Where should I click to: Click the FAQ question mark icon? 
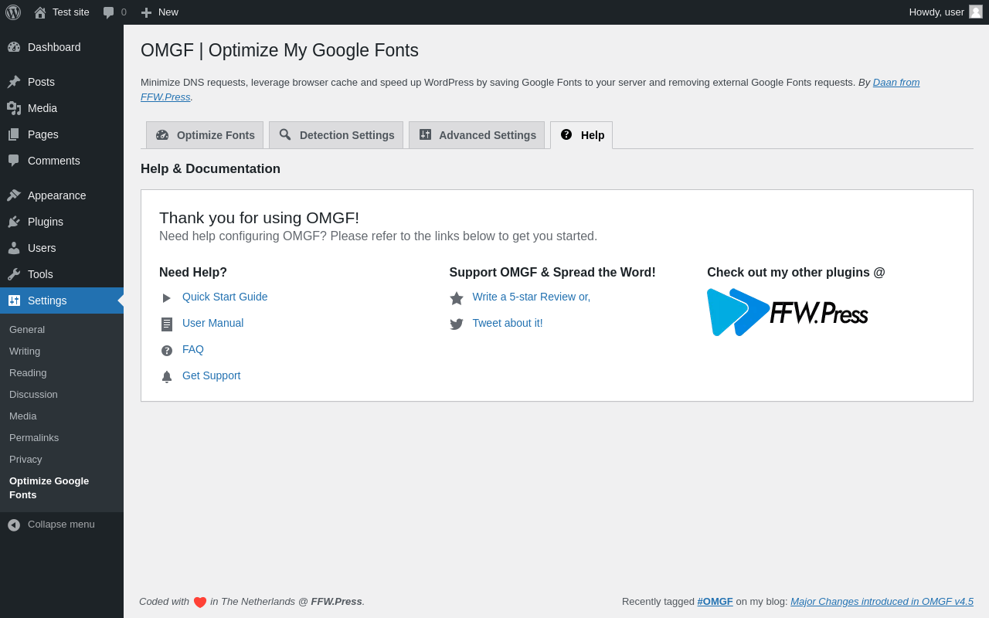167,351
